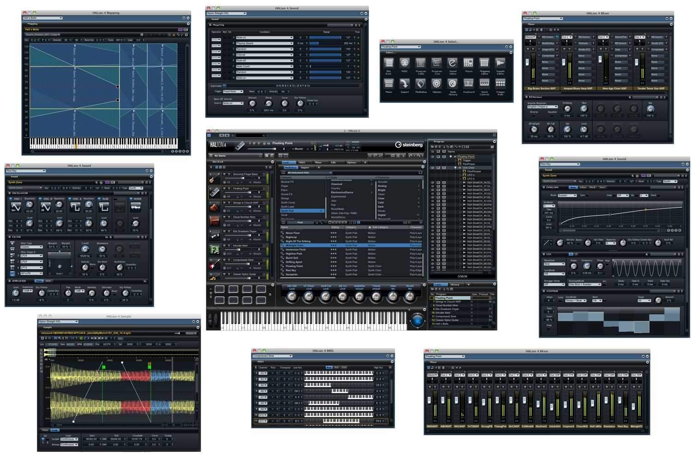Switch to History tab in lower right panel

(455, 284)
